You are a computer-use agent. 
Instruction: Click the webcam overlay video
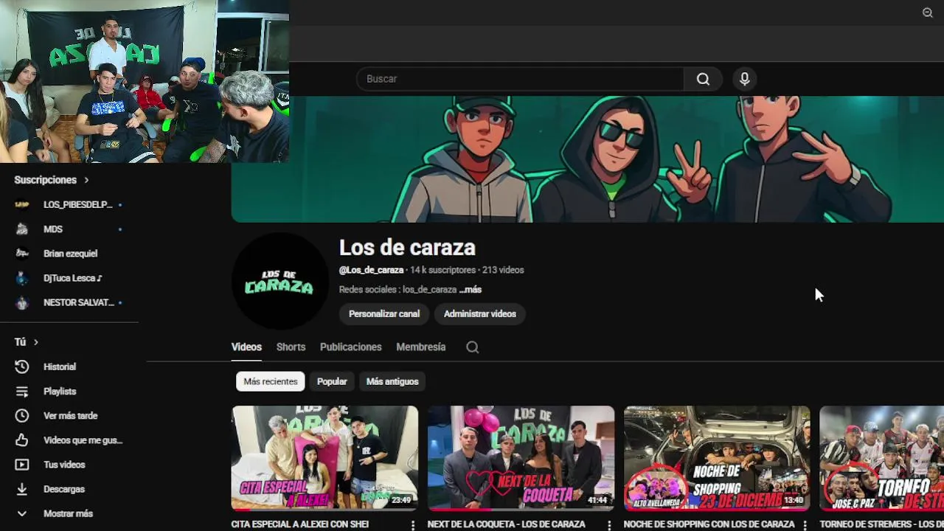[x=145, y=81]
